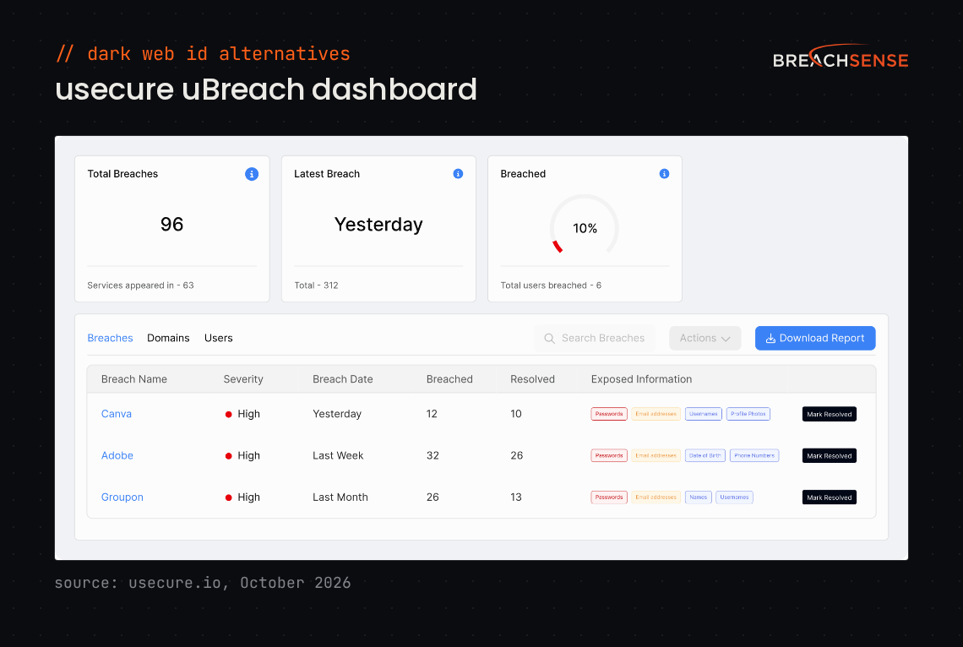The width and height of the screenshot is (963, 647).
Task: Click the Usernames tag in Canva row
Action: (x=703, y=415)
